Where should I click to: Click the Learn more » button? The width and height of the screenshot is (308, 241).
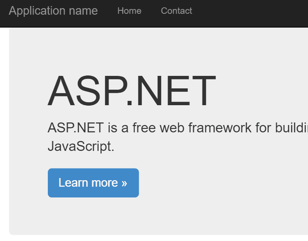(93, 183)
